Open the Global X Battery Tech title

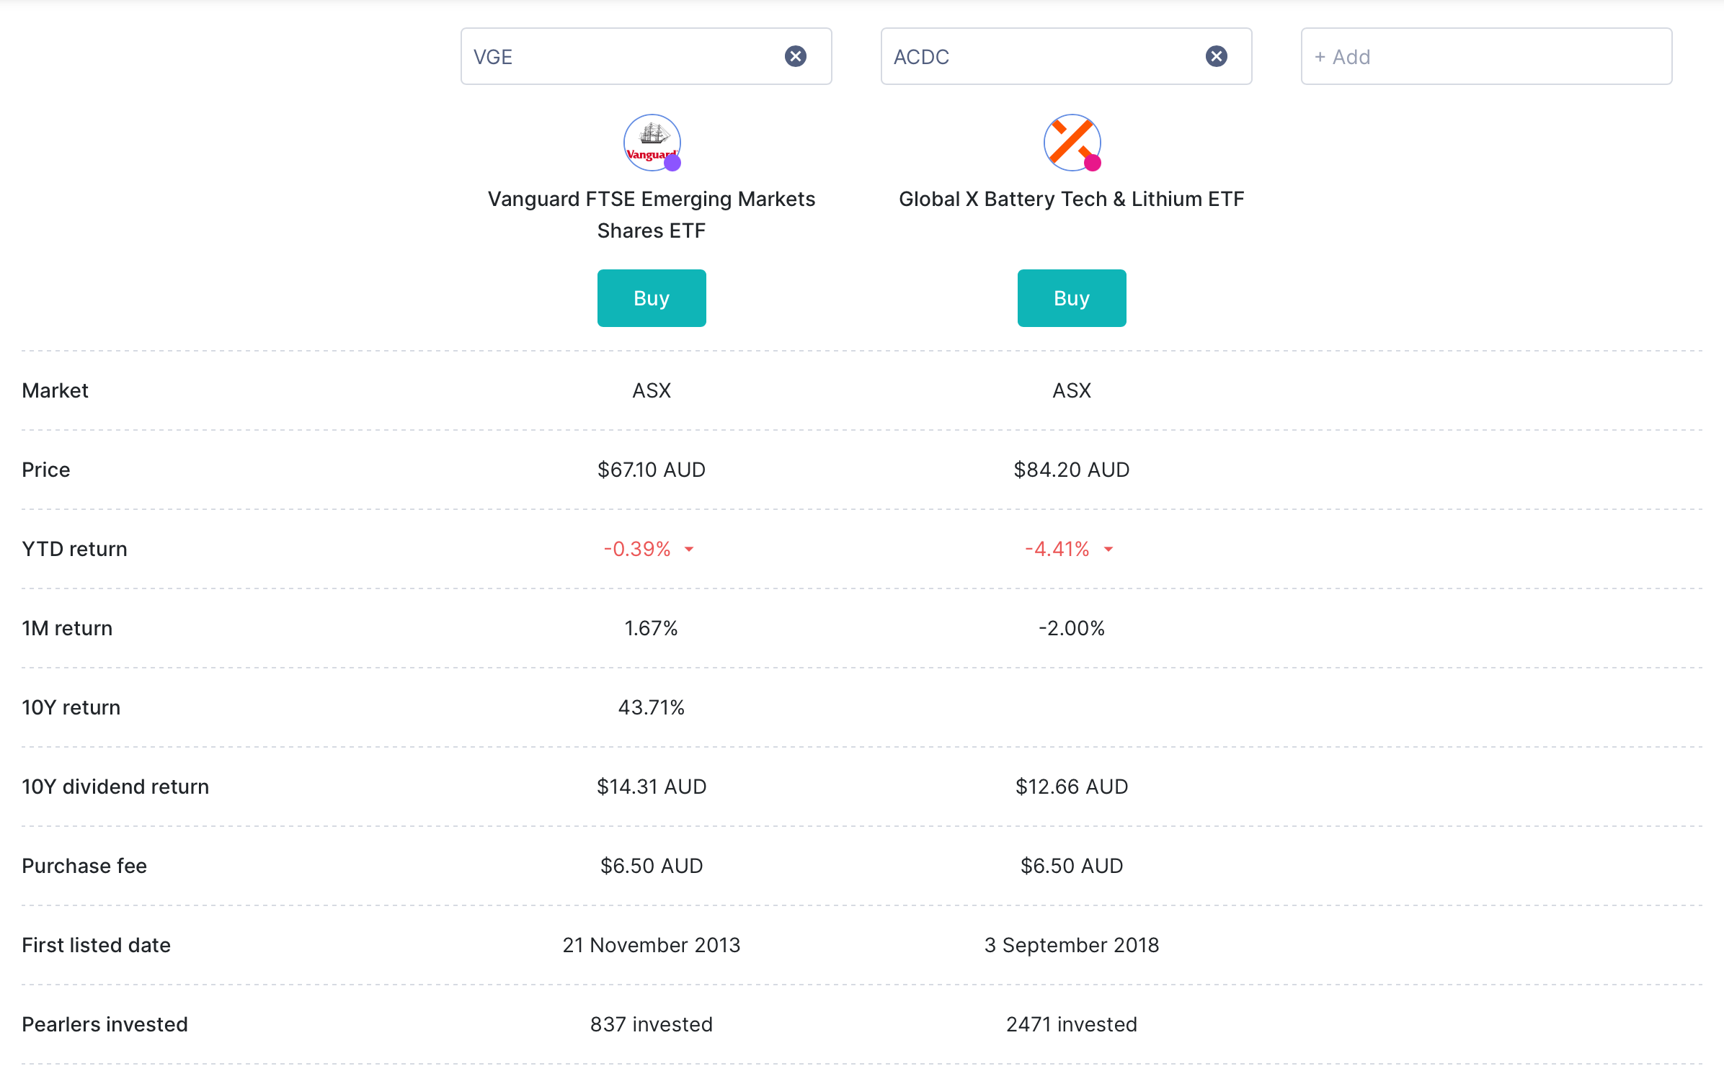point(1072,199)
